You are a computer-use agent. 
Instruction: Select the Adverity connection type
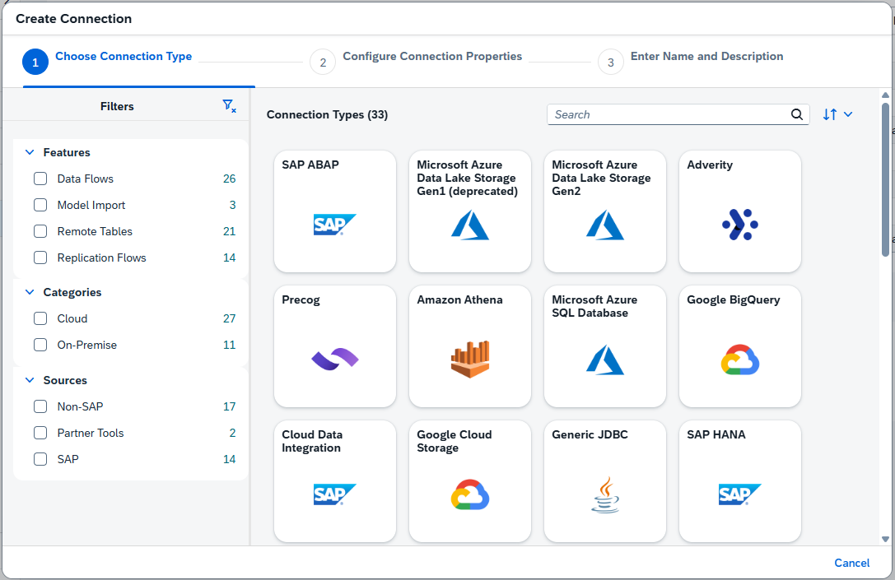739,211
